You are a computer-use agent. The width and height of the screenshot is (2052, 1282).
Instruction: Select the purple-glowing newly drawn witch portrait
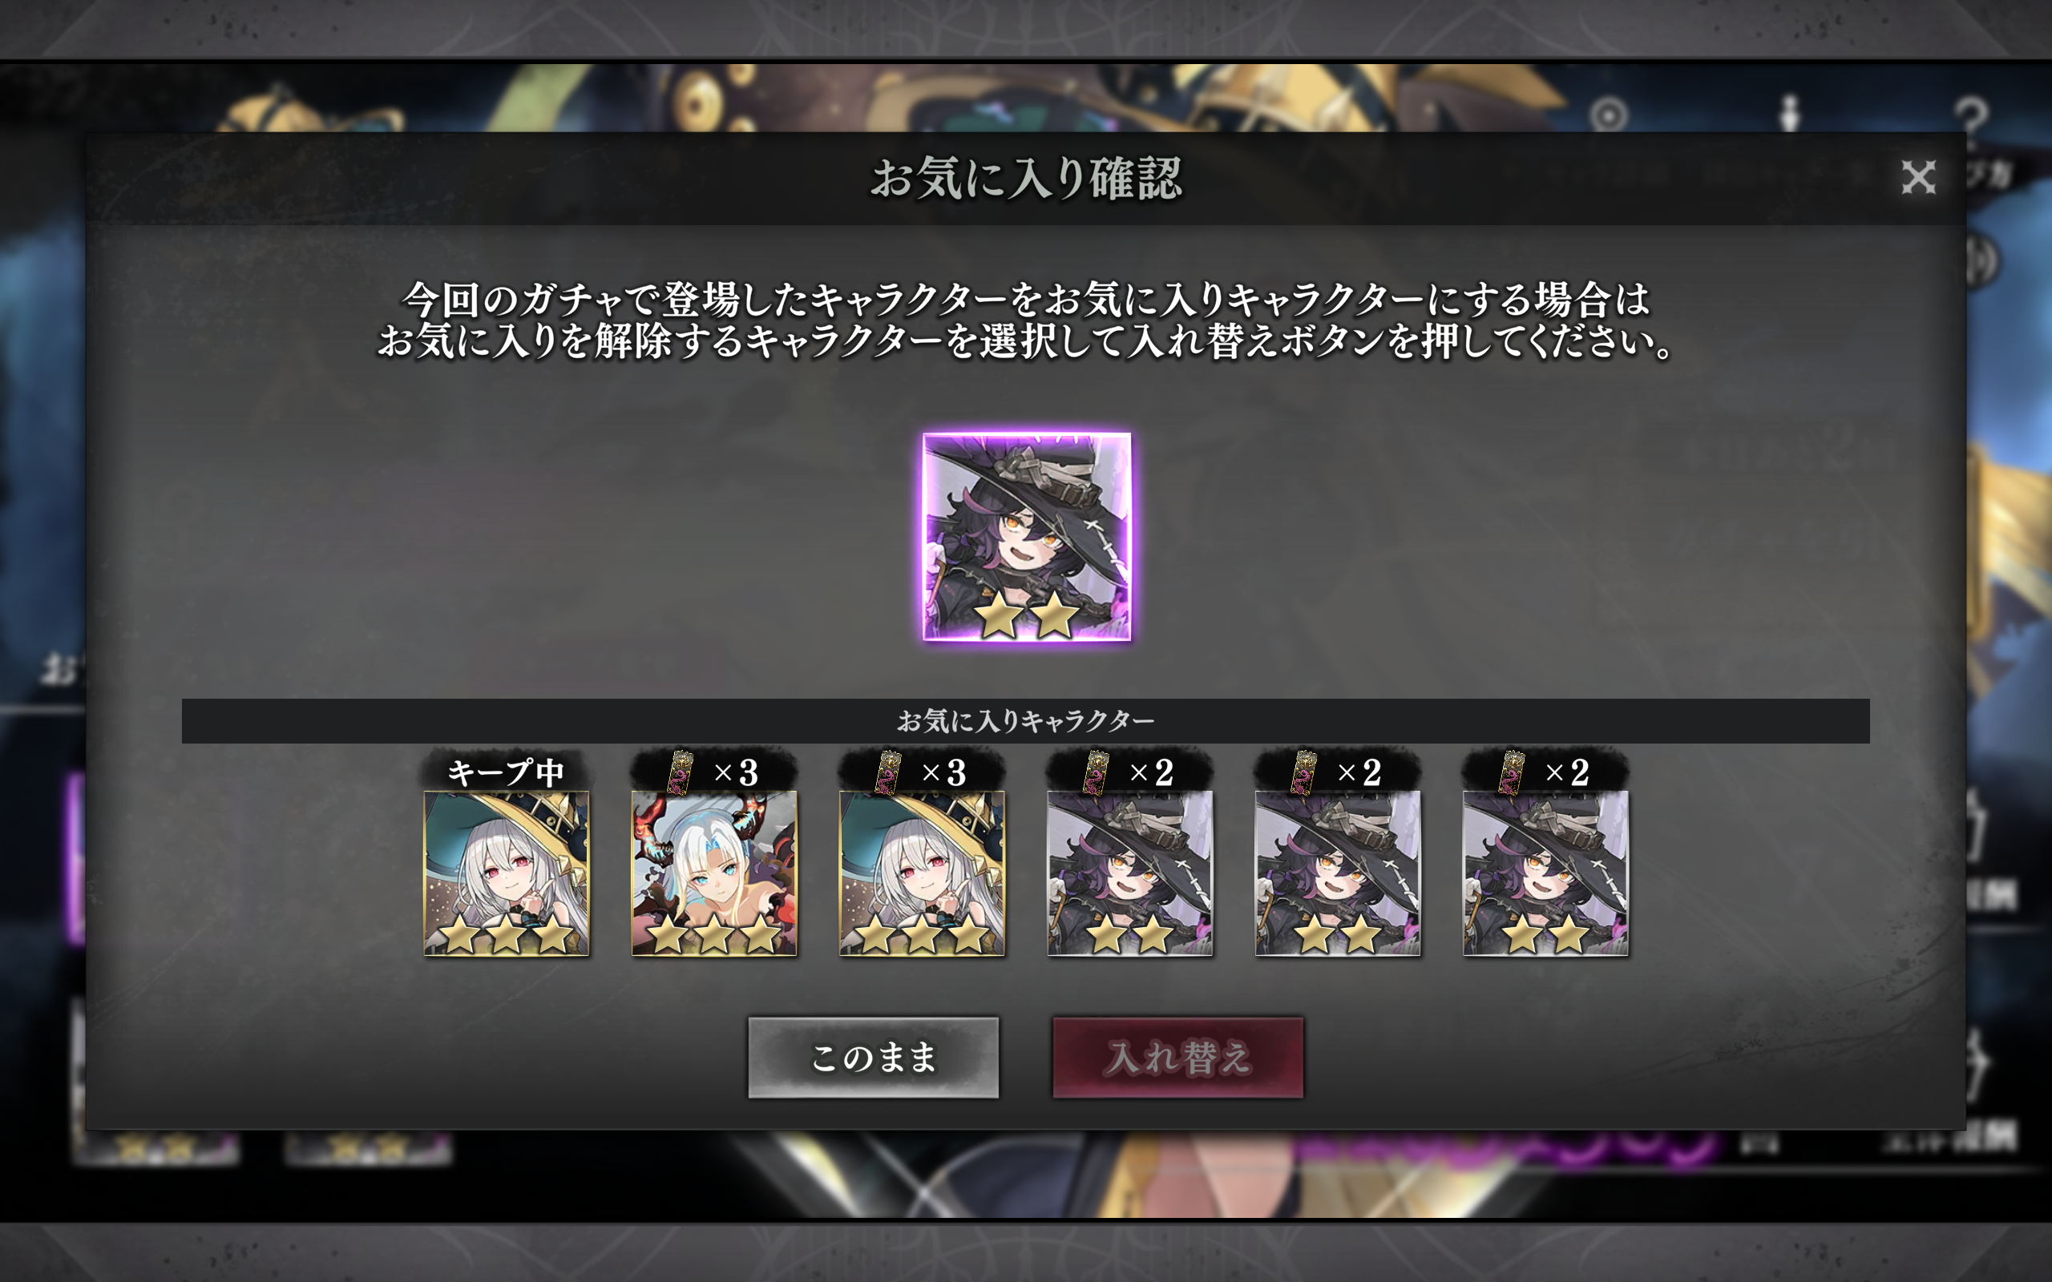click(x=1027, y=537)
